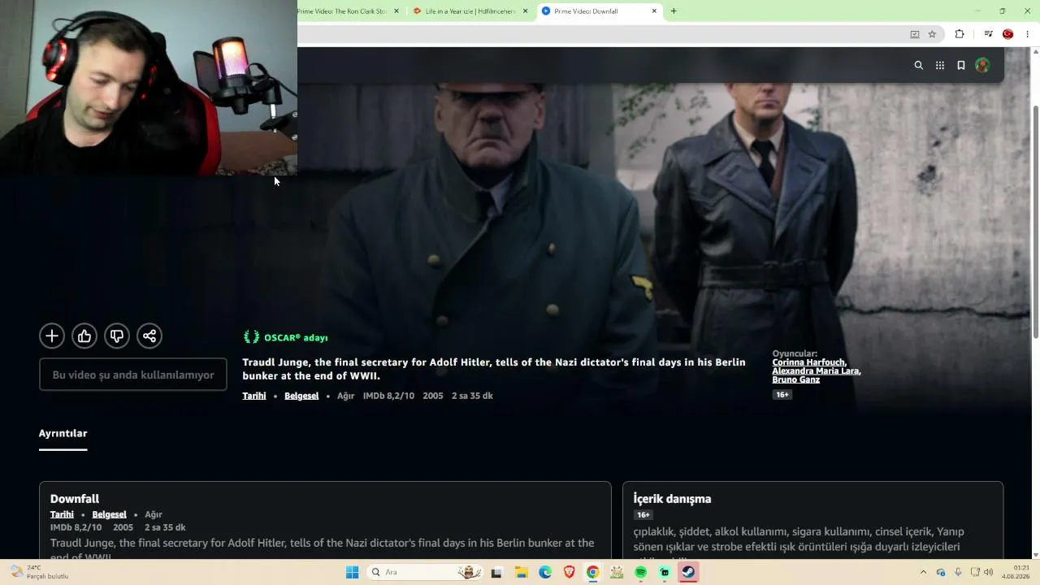Click the 16+ age rating badge under cast

pos(782,395)
